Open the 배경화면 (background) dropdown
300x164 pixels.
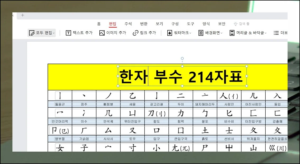[x=221, y=33]
